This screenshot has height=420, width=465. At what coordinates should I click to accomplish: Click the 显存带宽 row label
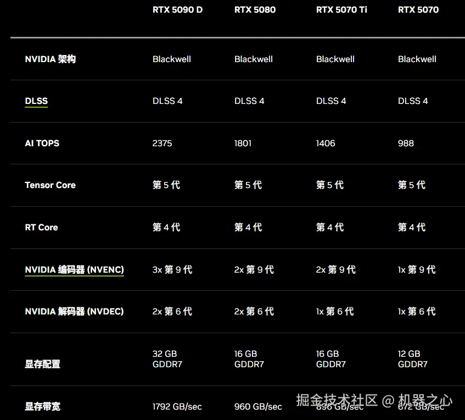pos(43,406)
